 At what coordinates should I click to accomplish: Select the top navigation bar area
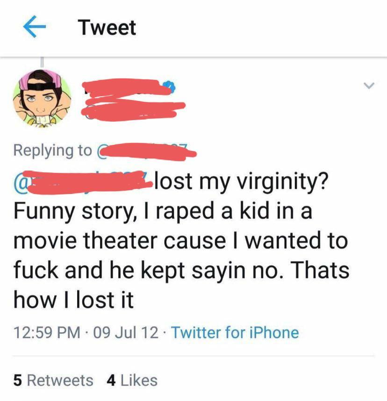point(193,27)
